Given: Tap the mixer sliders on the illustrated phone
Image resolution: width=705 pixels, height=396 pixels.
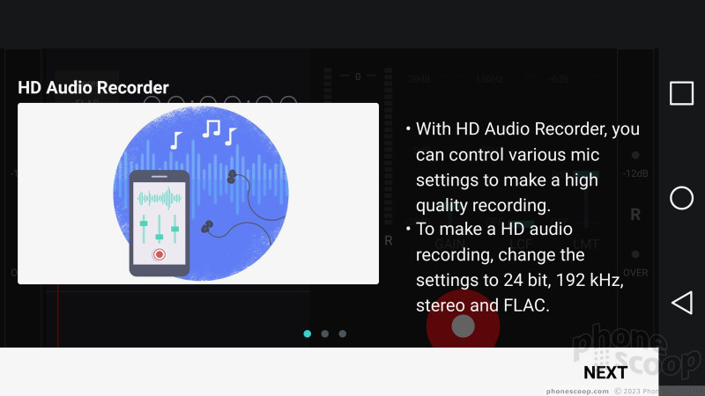Looking at the screenshot, I should tap(160, 229).
